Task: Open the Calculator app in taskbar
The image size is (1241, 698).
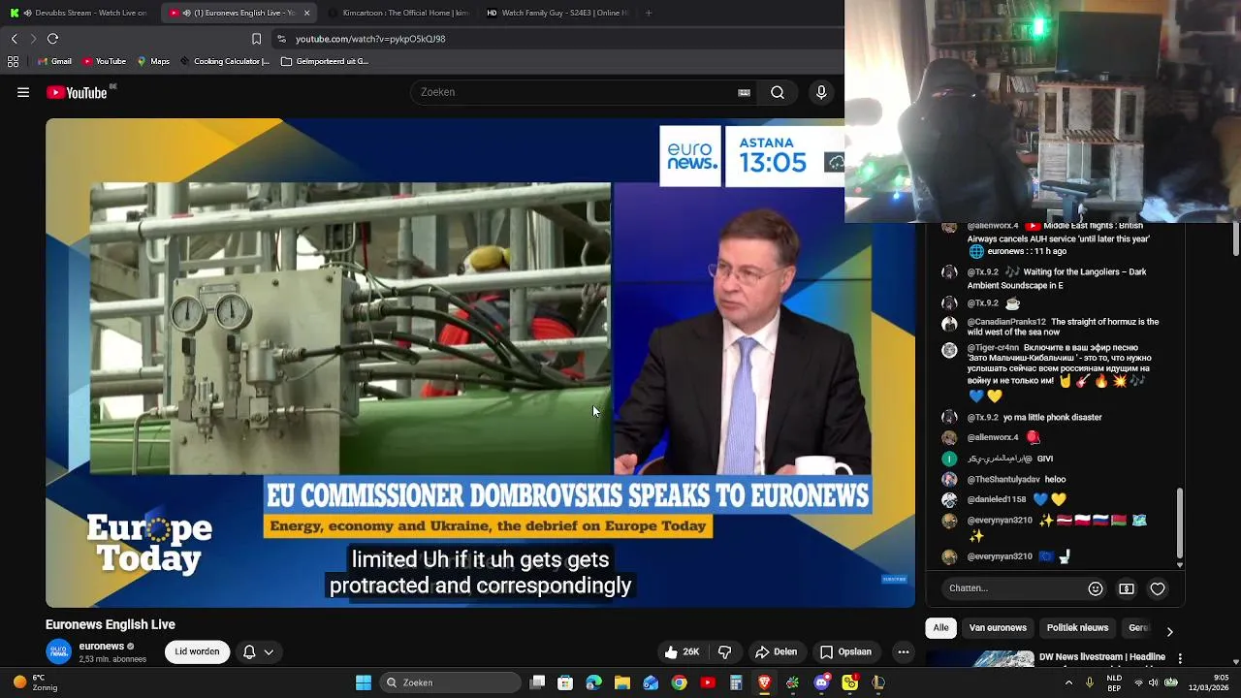Action: click(736, 682)
